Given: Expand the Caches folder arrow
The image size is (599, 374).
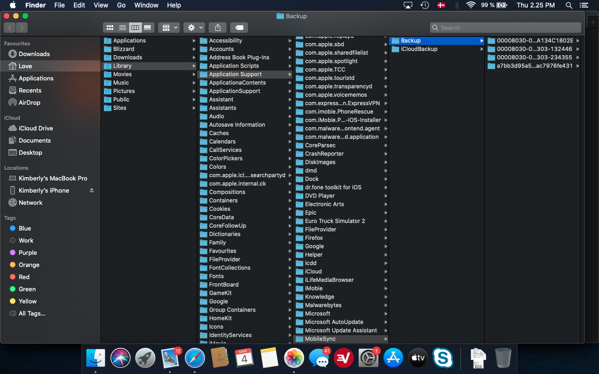Looking at the screenshot, I should click(x=290, y=133).
